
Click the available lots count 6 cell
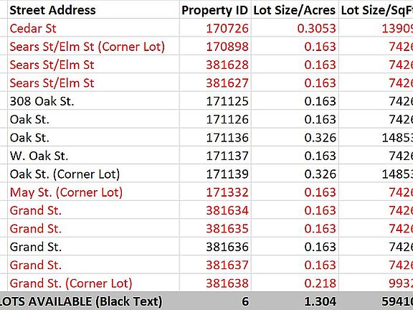(x=215, y=301)
